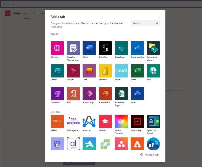Choose the Agile Task Board app

pyautogui.click(x=153, y=121)
